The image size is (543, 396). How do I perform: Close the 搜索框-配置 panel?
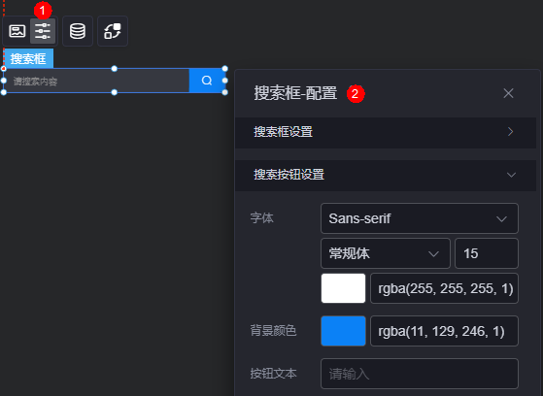[x=508, y=93]
